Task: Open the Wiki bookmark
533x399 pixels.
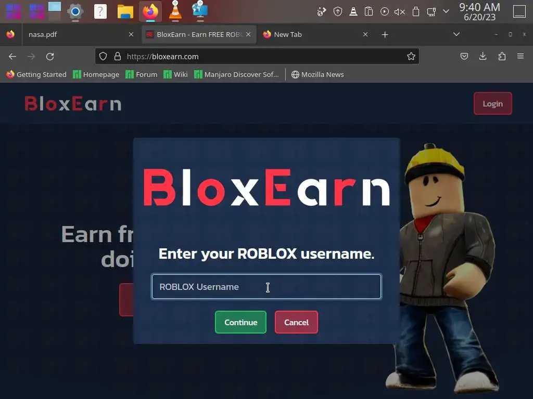Action: tap(175, 74)
